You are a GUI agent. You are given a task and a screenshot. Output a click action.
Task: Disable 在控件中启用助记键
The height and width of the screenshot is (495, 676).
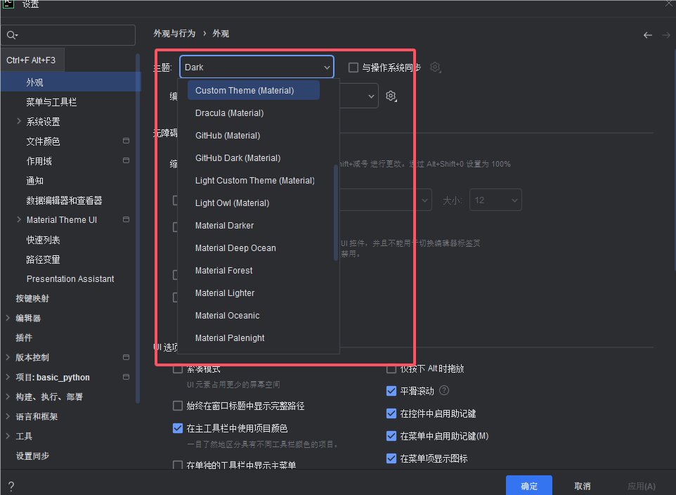click(x=391, y=413)
